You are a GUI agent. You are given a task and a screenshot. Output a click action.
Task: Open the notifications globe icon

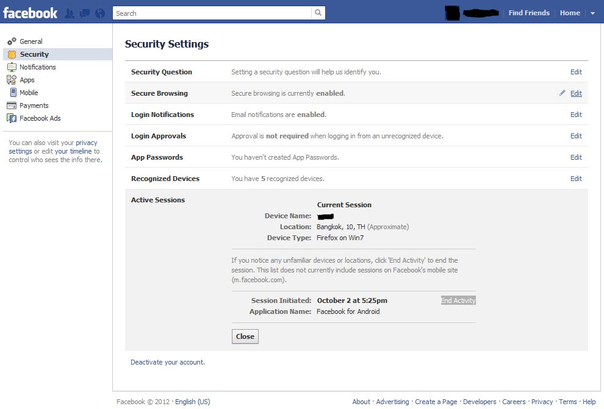pos(99,12)
